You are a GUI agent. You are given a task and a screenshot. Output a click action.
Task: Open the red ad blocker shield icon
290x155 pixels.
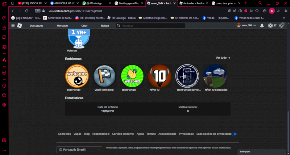coord(246,11)
